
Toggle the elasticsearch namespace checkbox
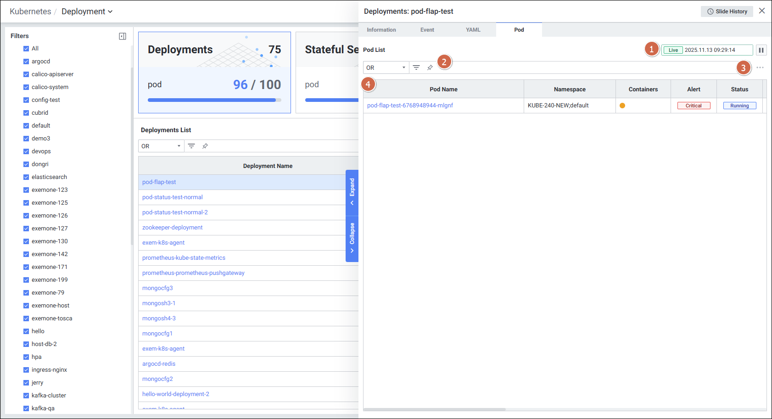[26, 177]
